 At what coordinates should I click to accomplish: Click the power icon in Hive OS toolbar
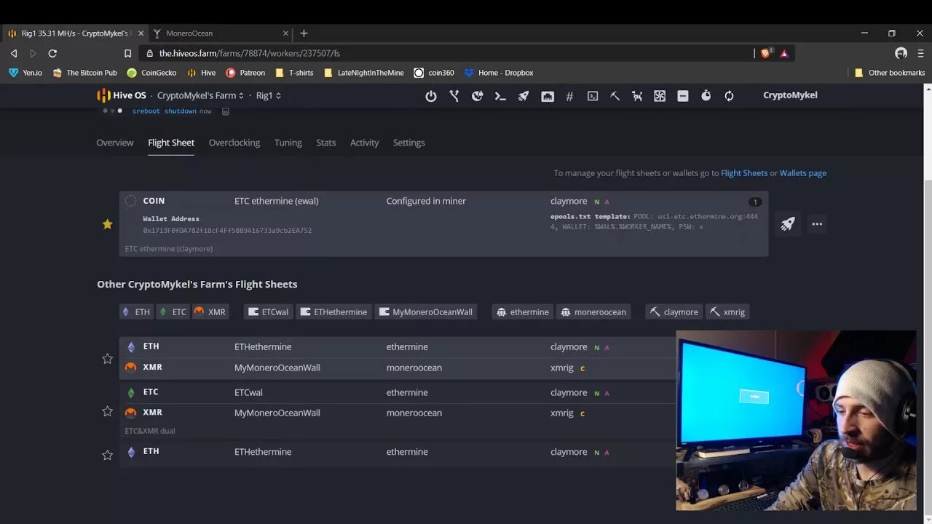[431, 95]
